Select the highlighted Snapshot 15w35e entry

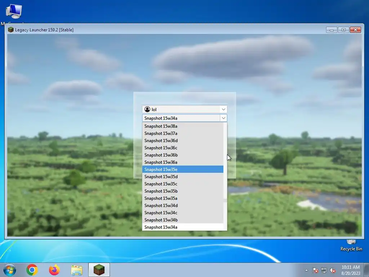pos(183,170)
